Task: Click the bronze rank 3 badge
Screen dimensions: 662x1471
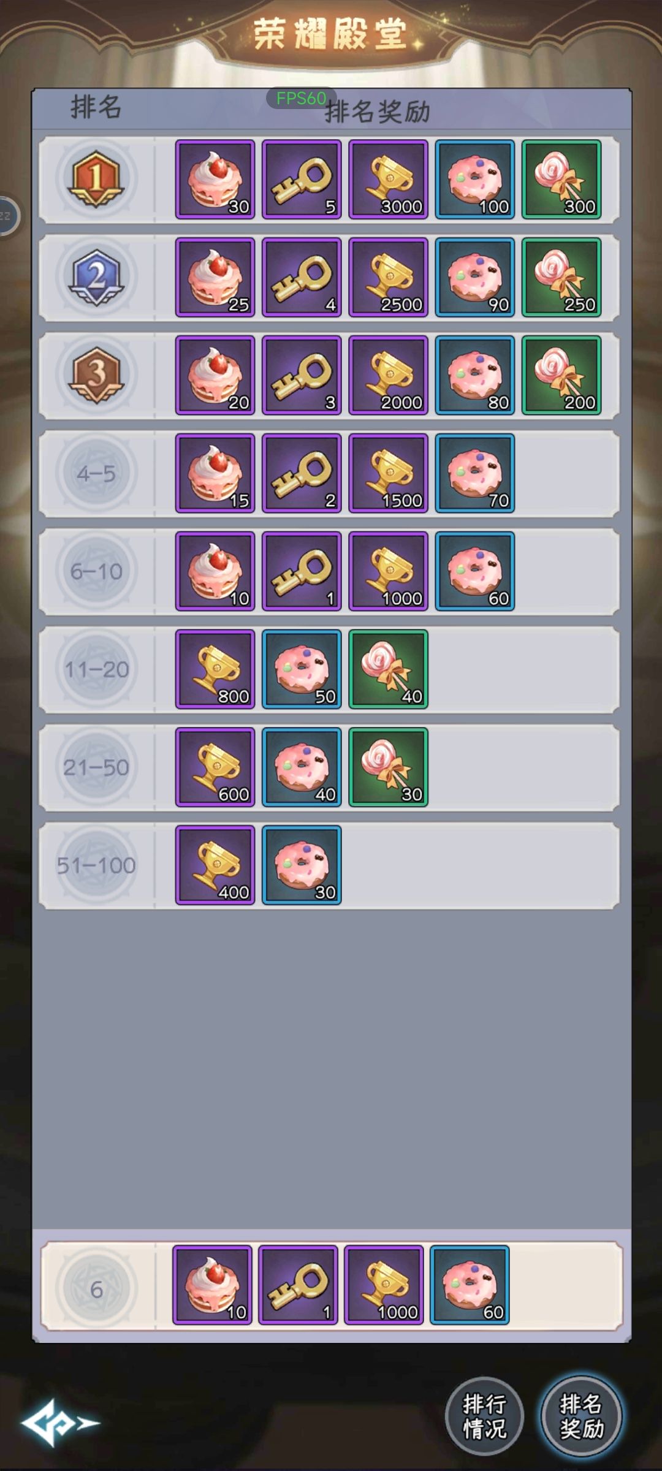Action: click(96, 375)
